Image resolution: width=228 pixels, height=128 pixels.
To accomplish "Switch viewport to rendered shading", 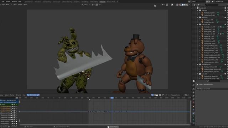I will pos(187,5).
